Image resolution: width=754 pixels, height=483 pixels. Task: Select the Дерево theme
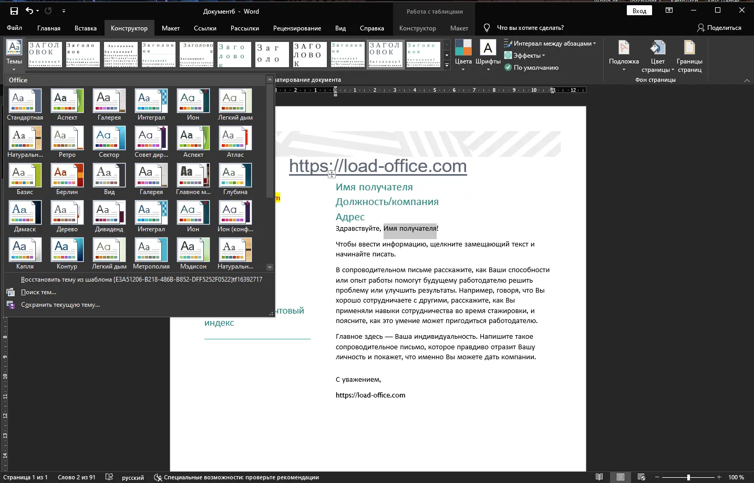[67, 216]
